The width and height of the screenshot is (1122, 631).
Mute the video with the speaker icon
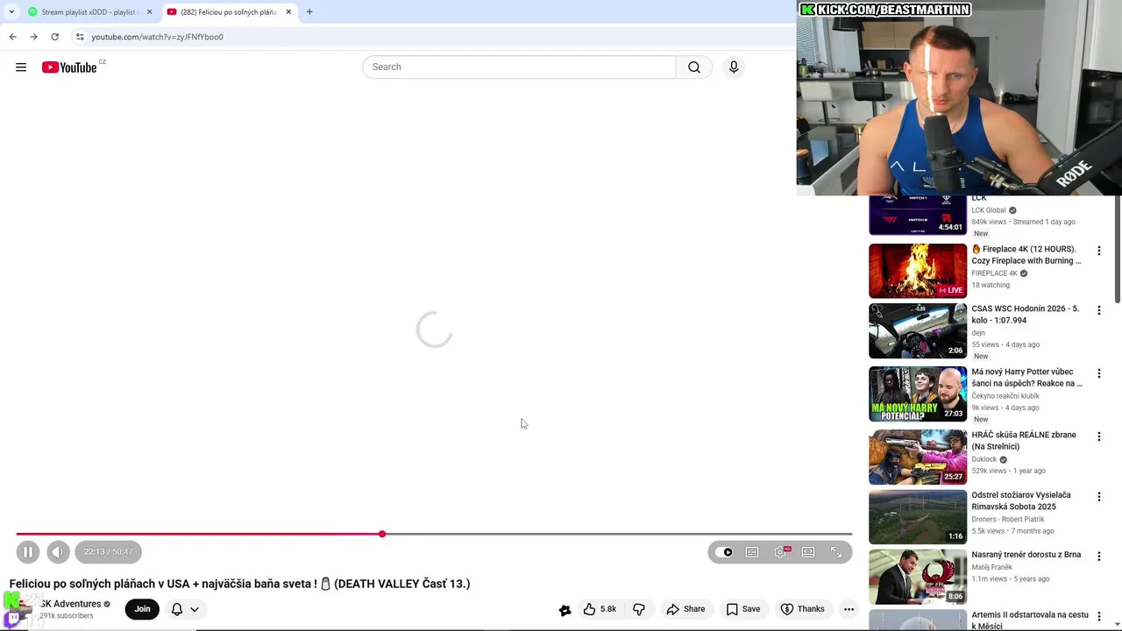tap(58, 552)
